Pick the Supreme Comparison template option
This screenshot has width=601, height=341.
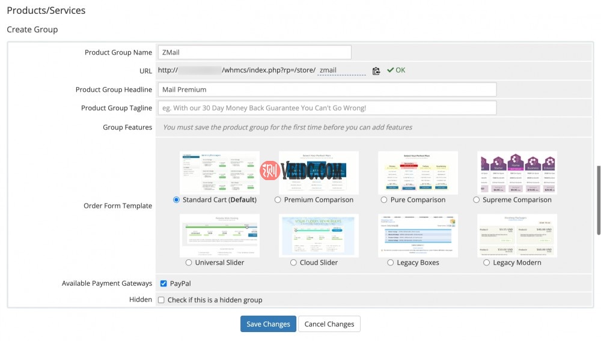click(x=477, y=200)
